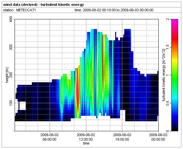Screen dimensions: 183x149
Task: Click the 'height [m]' axis label
Action: 7,75
